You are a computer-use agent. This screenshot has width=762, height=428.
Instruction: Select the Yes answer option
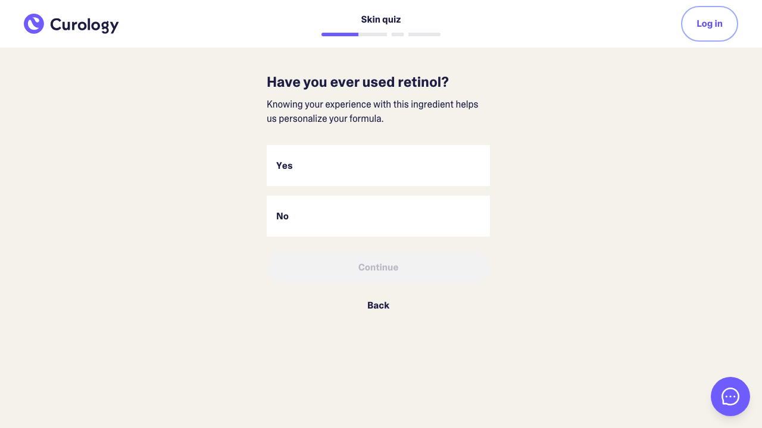pyautogui.click(x=378, y=166)
